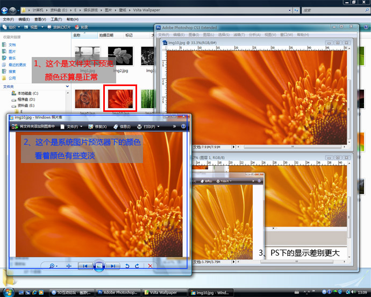Open the 文档 favorite link

click(9, 45)
